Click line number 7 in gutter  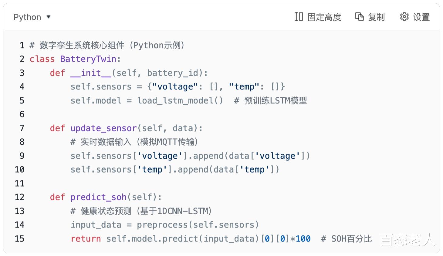(x=22, y=128)
